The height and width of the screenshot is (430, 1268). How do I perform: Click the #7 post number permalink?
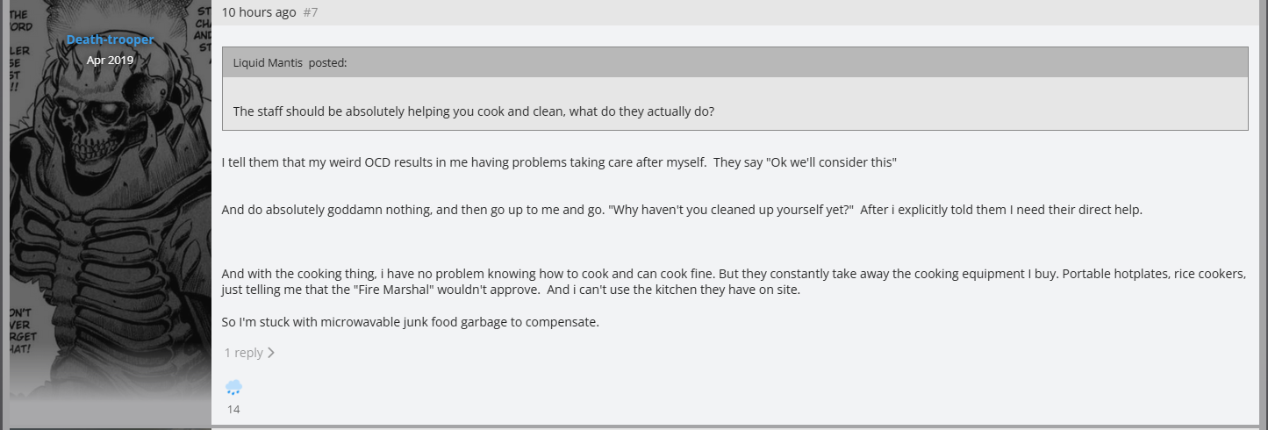tap(311, 12)
